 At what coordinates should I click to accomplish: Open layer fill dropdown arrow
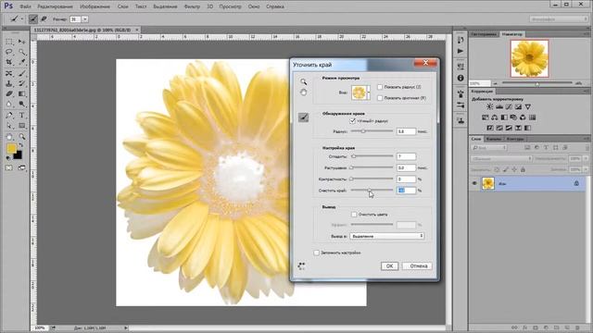point(586,170)
